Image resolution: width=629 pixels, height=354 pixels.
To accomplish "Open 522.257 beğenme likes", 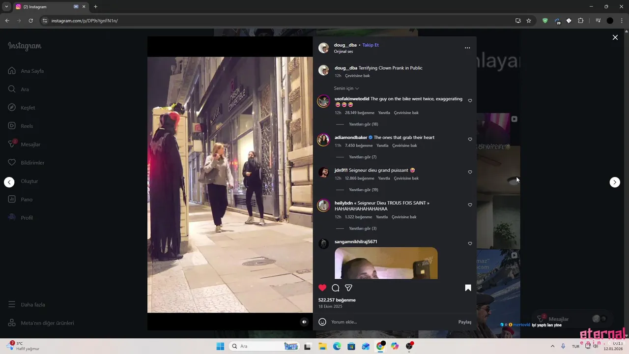I will click(x=337, y=300).
